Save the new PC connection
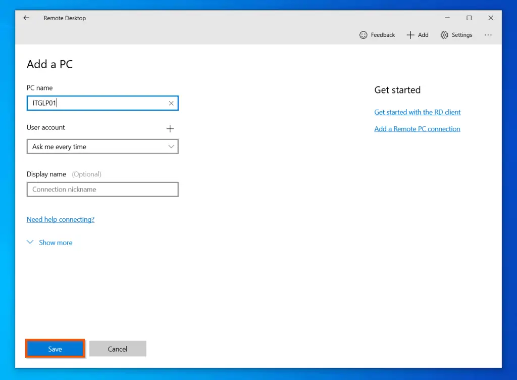The height and width of the screenshot is (380, 517). [x=55, y=348]
